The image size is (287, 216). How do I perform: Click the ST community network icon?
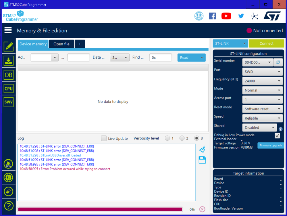pos(255,16)
